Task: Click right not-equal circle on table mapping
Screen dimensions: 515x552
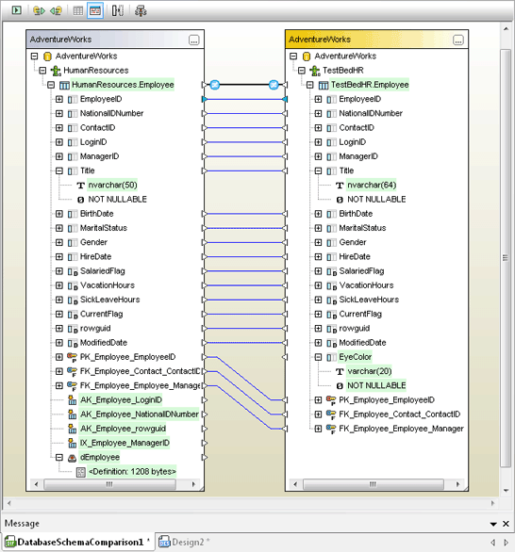Action: (x=274, y=85)
